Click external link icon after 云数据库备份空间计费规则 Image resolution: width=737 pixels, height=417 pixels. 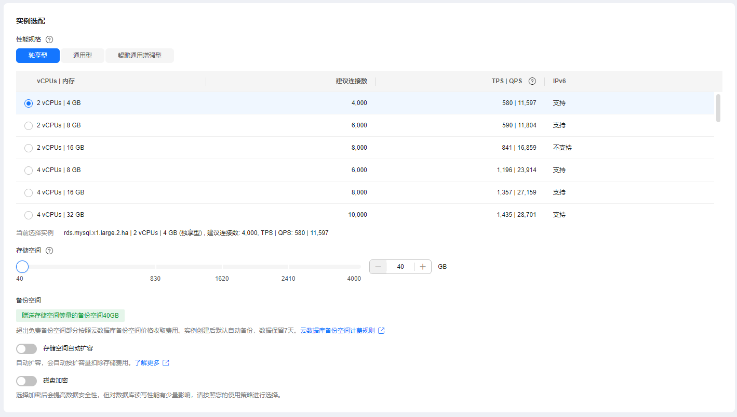pos(381,331)
